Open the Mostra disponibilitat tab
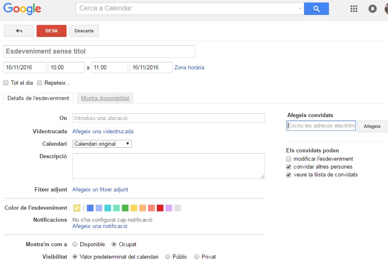 105,98
